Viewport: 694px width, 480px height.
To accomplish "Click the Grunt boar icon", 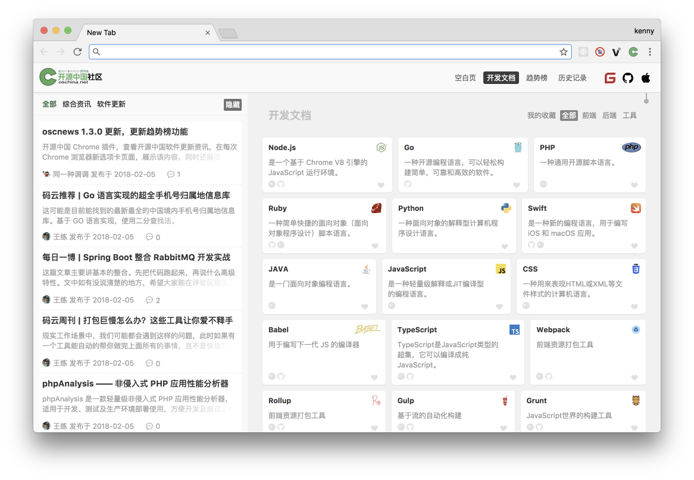I will tap(636, 401).
